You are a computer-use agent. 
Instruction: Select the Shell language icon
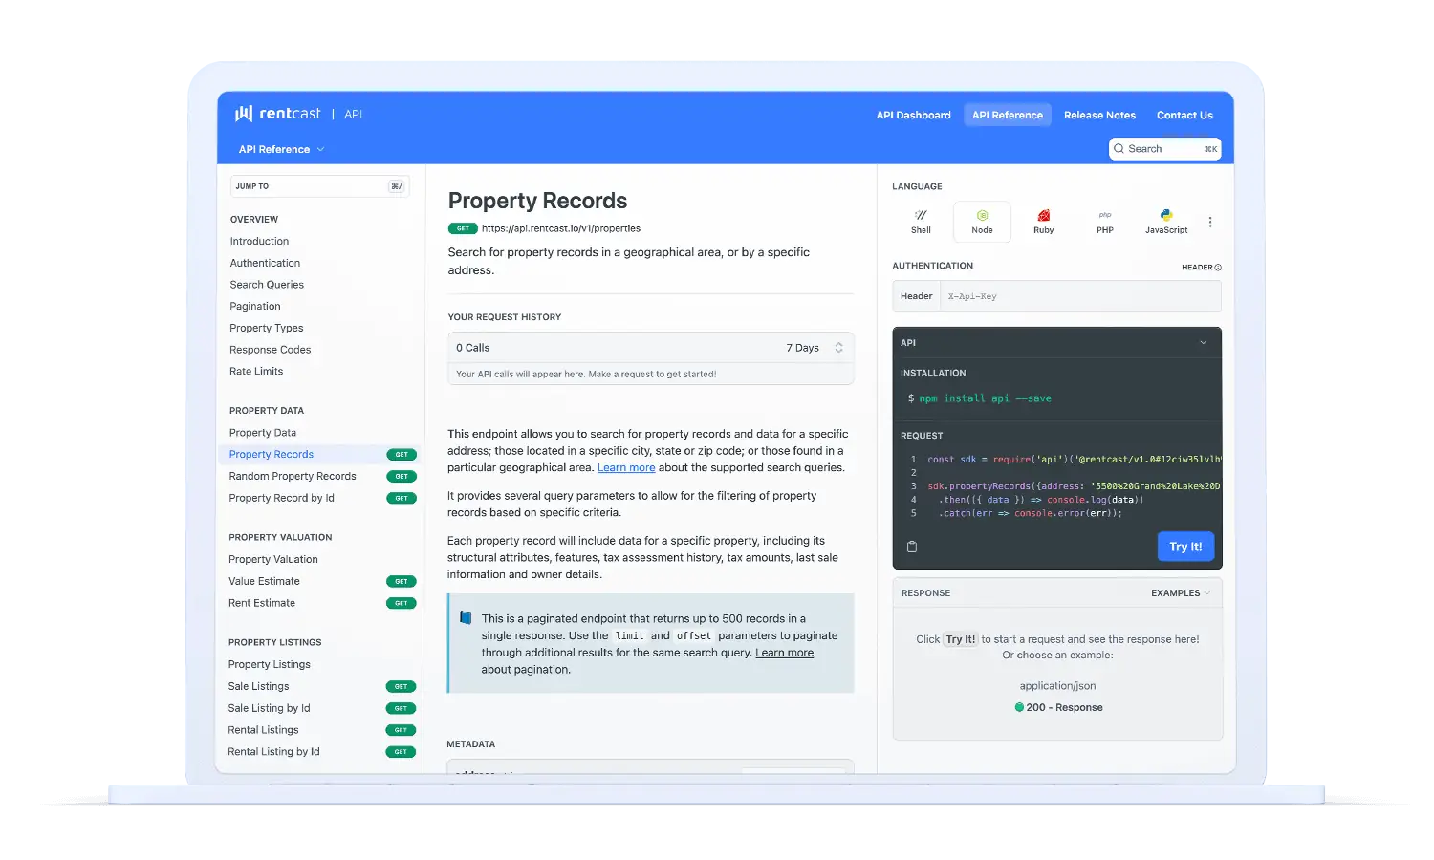(x=921, y=215)
